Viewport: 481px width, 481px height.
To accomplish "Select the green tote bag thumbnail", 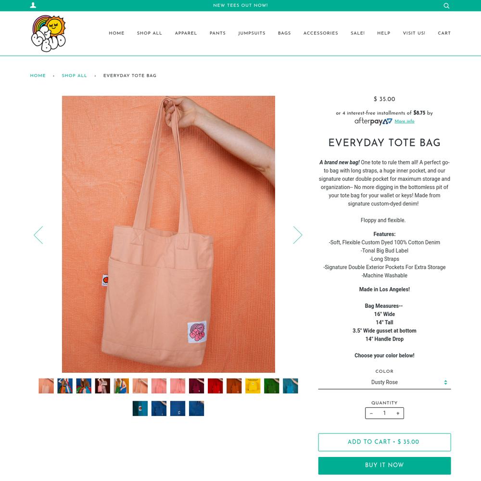I will pos(271,386).
